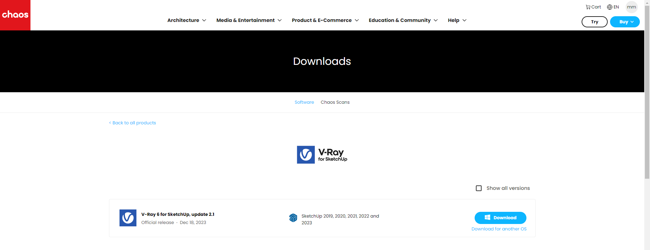Go back to all products
The height and width of the screenshot is (250, 650).
tap(132, 123)
